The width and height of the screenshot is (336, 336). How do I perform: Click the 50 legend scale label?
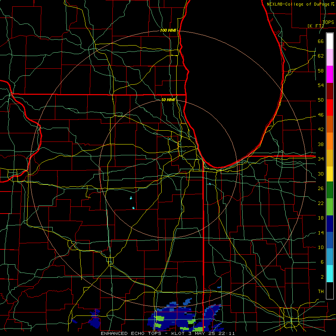(321, 100)
